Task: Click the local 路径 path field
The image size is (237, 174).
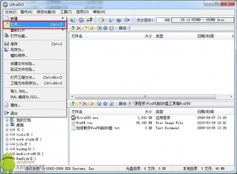Action: [x=181, y=104]
